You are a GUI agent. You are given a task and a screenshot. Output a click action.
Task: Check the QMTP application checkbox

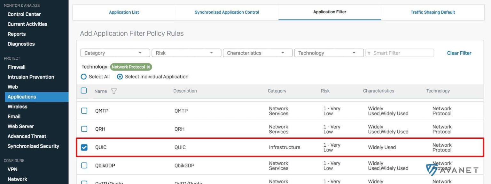84,111
